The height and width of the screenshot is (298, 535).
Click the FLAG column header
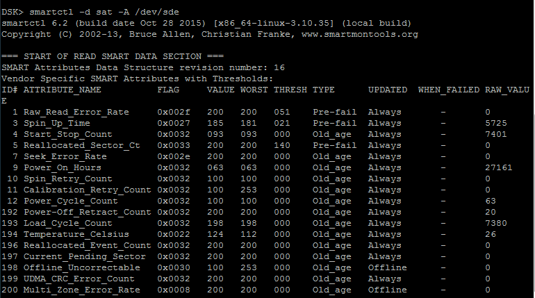coord(168,90)
